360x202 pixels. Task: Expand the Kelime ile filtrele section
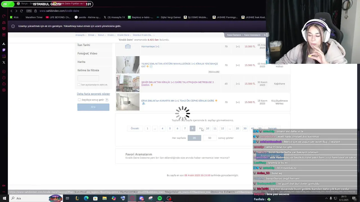(x=88, y=70)
